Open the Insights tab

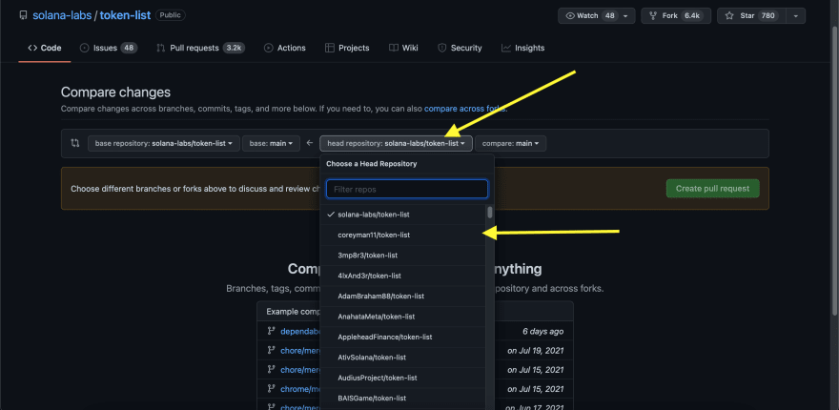click(523, 48)
